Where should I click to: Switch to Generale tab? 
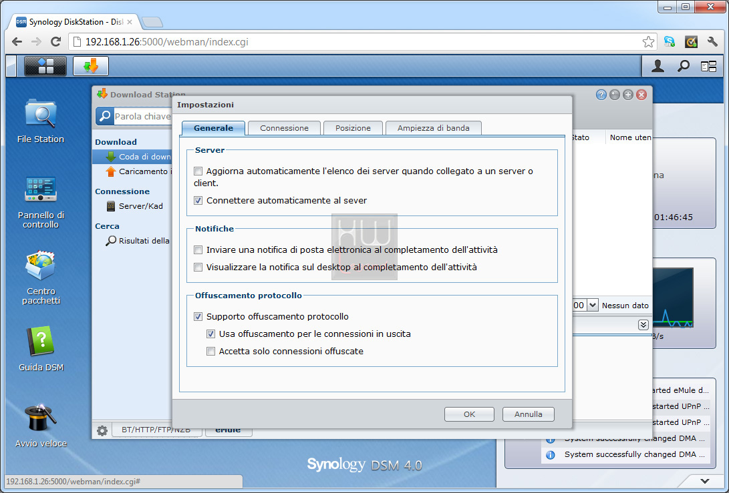pos(213,128)
